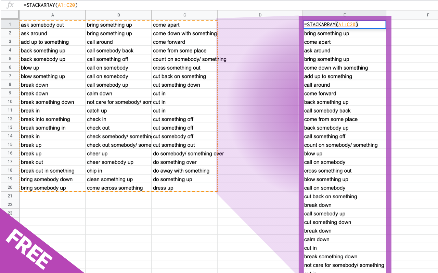Click 'bring somebody down' cell
438x273 pixels.
[52, 179]
